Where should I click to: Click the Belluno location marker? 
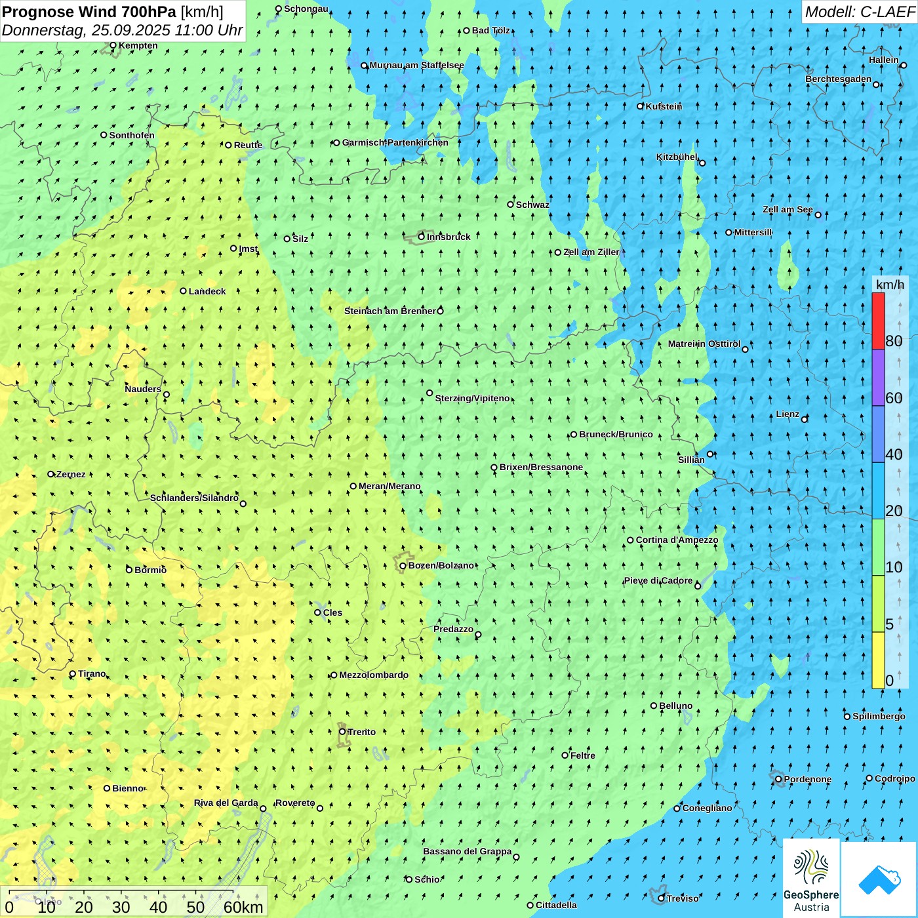tap(654, 706)
